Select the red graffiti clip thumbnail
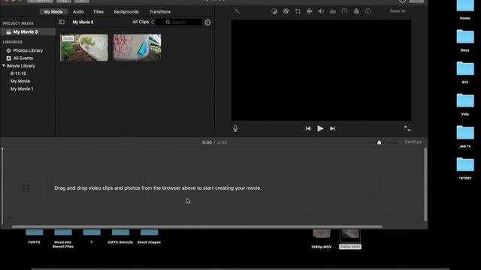Viewport: 481px width, 270px height. [x=137, y=47]
